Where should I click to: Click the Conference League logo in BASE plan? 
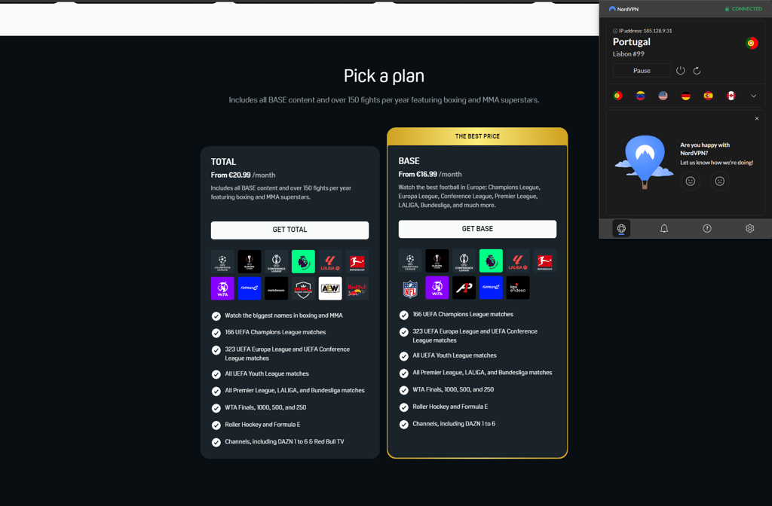click(464, 261)
